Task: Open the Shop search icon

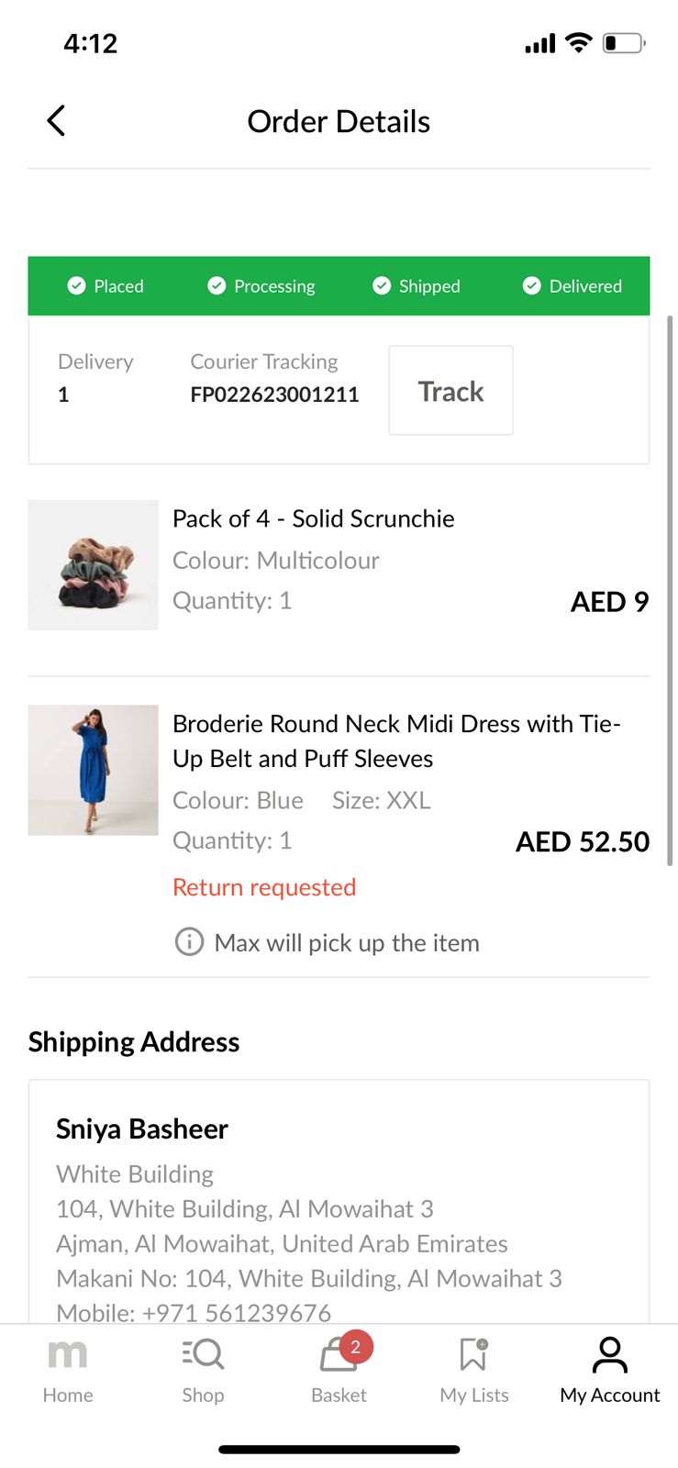Action: [x=203, y=1354]
